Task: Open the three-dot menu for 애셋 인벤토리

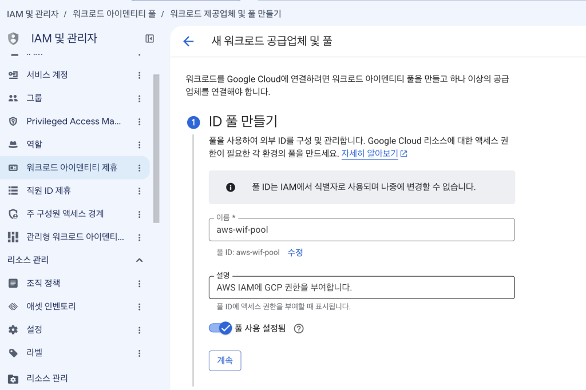Action: (x=140, y=307)
